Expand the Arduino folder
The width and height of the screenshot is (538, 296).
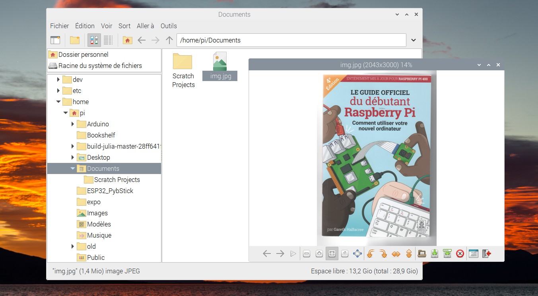(x=73, y=124)
